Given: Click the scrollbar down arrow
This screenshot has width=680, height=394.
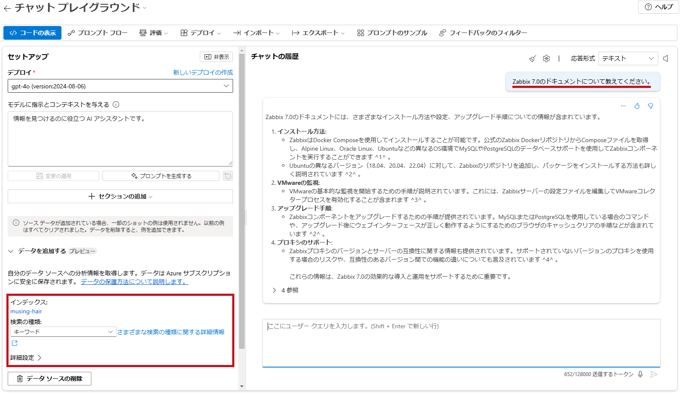Looking at the screenshot, I should [x=242, y=386].
